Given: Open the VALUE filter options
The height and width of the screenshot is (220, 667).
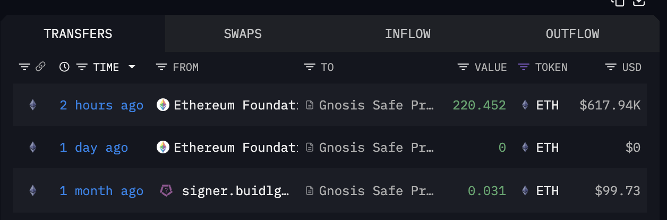Looking at the screenshot, I should (x=463, y=67).
